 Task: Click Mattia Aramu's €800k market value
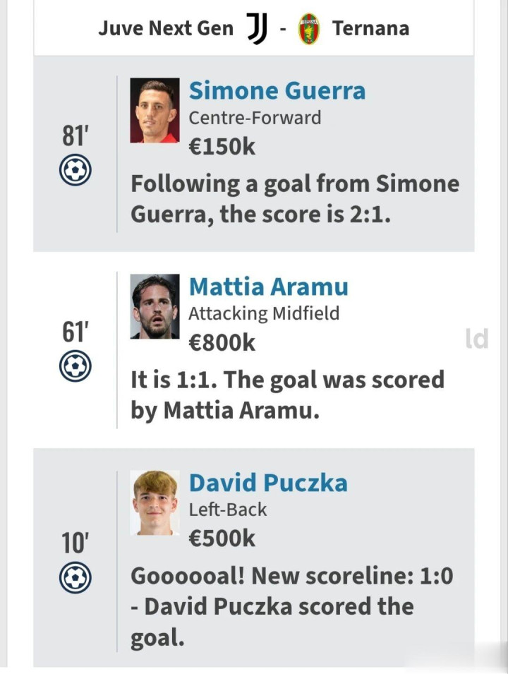[222, 342]
